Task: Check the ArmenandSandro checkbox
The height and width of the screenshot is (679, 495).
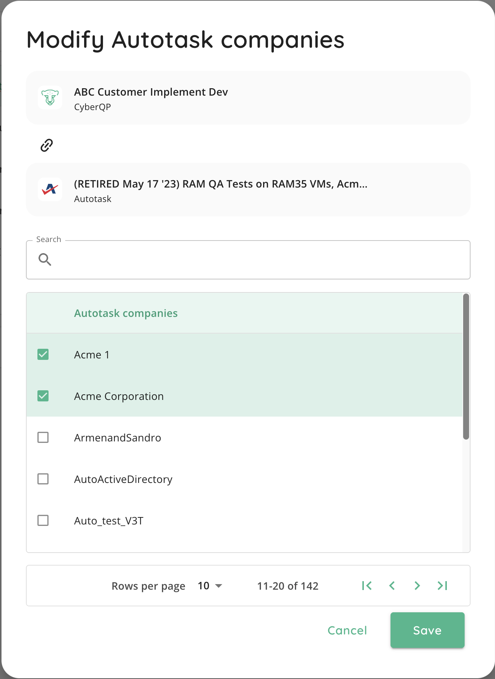Action: (43, 437)
